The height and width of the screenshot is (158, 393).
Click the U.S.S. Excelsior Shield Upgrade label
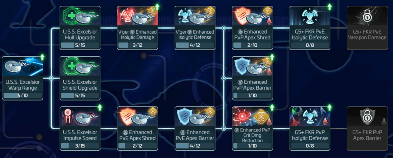(x=80, y=85)
